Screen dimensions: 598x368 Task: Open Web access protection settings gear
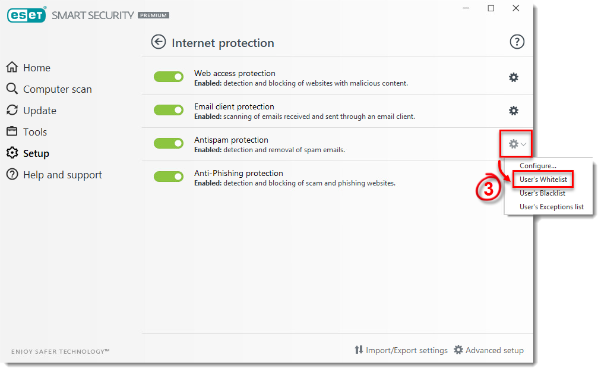click(x=513, y=77)
